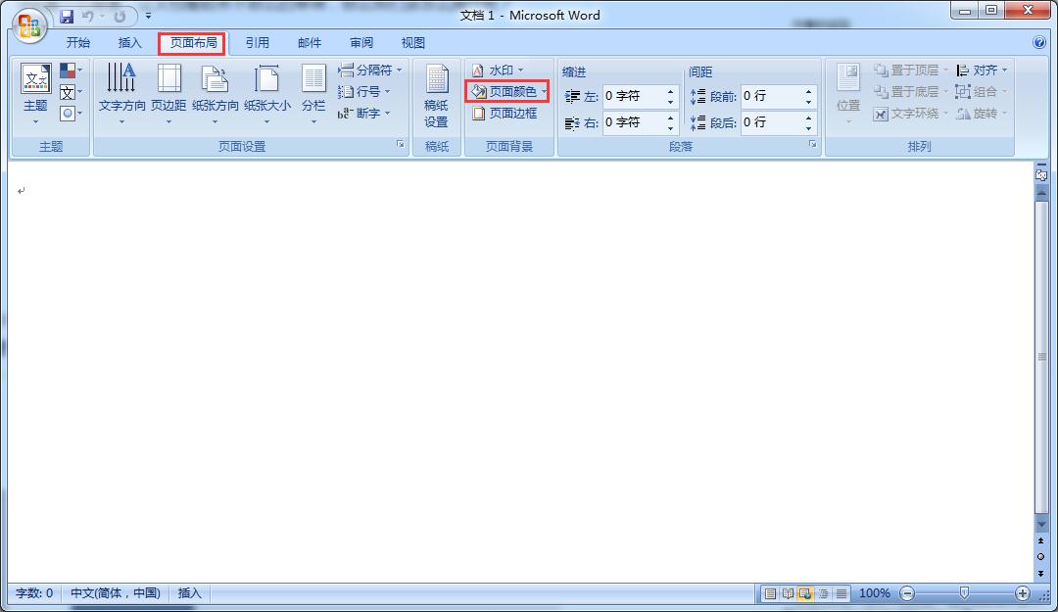
Task: Open the 页边距 margins tool
Action: click(x=168, y=91)
